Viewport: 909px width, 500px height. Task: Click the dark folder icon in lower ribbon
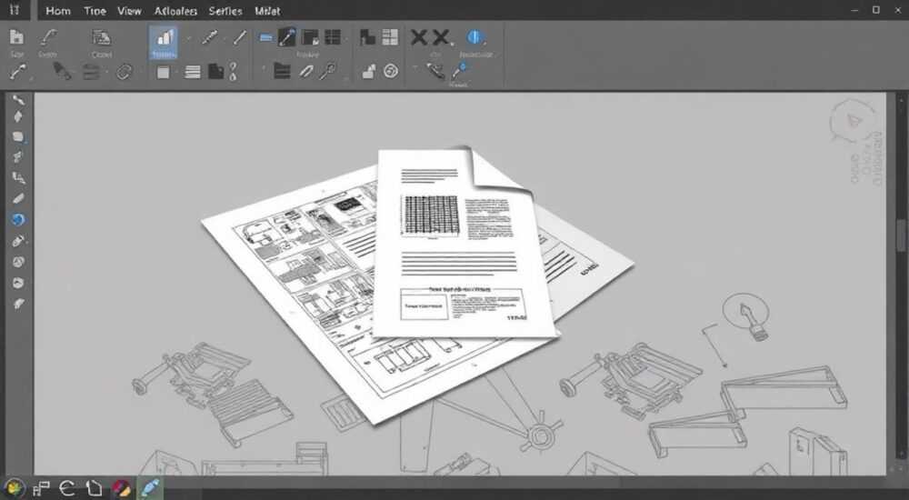pyautogui.click(x=282, y=71)
